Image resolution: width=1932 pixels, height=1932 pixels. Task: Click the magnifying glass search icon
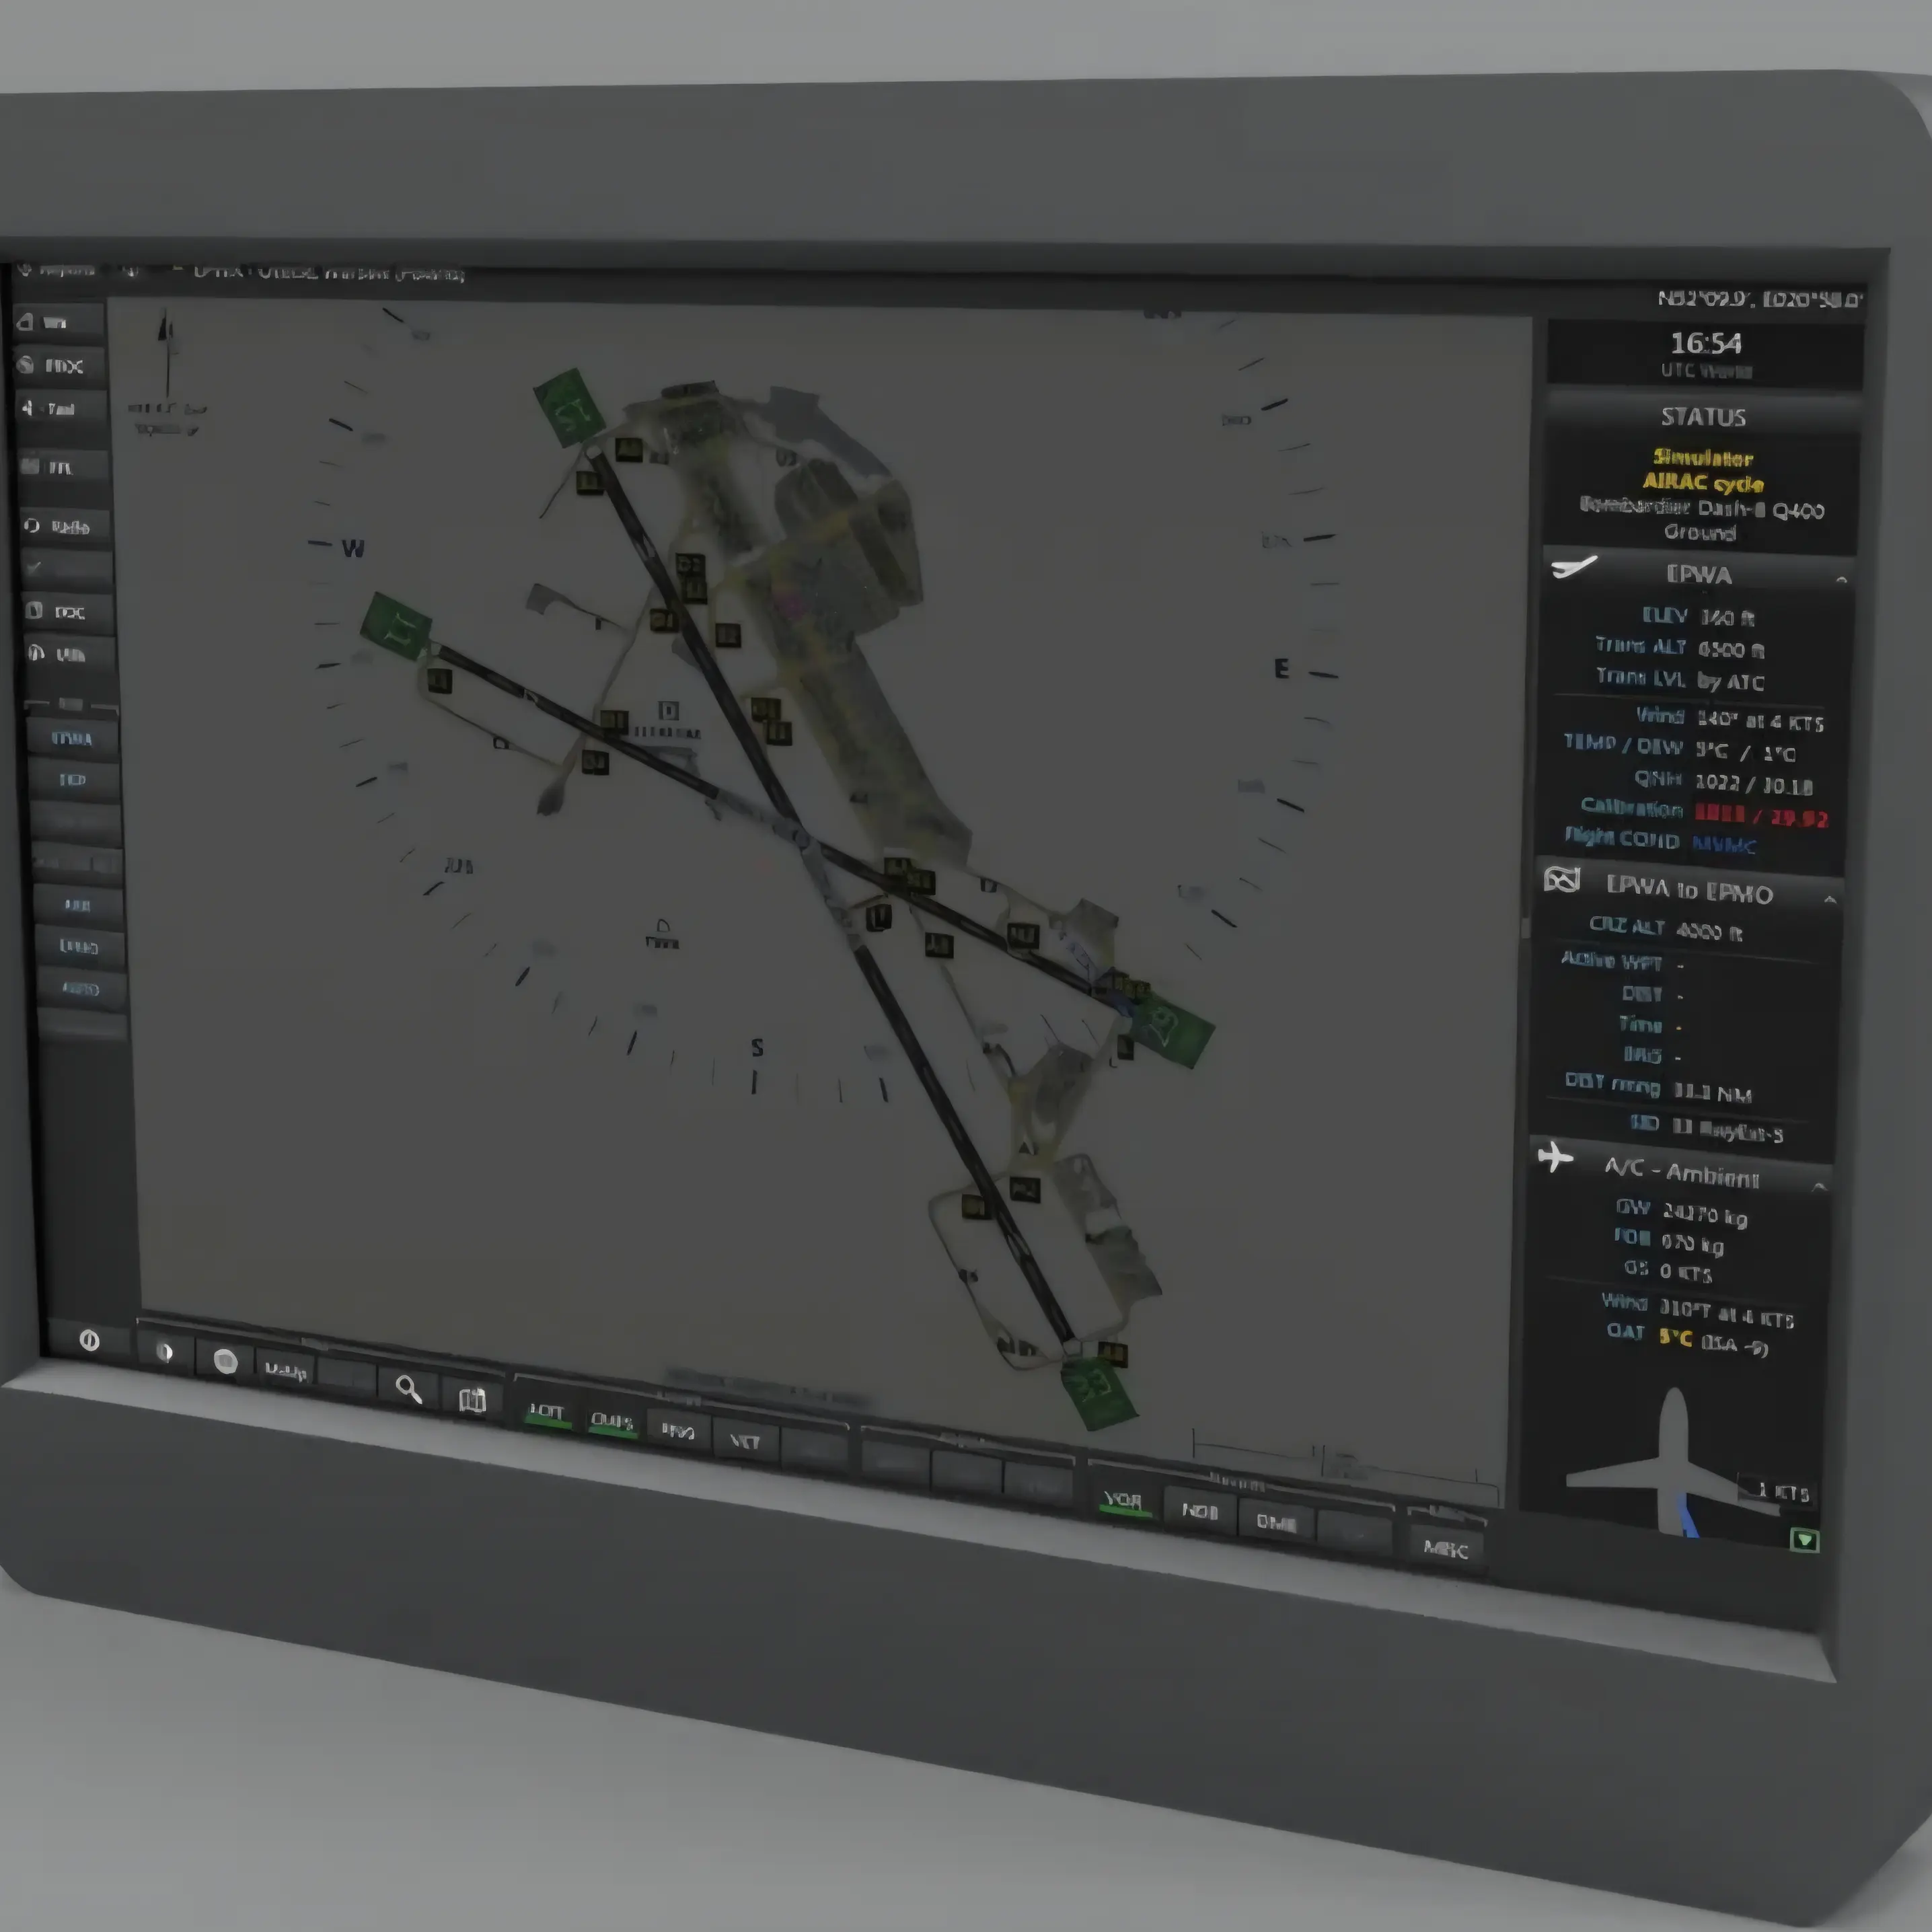pos(408,1388)
